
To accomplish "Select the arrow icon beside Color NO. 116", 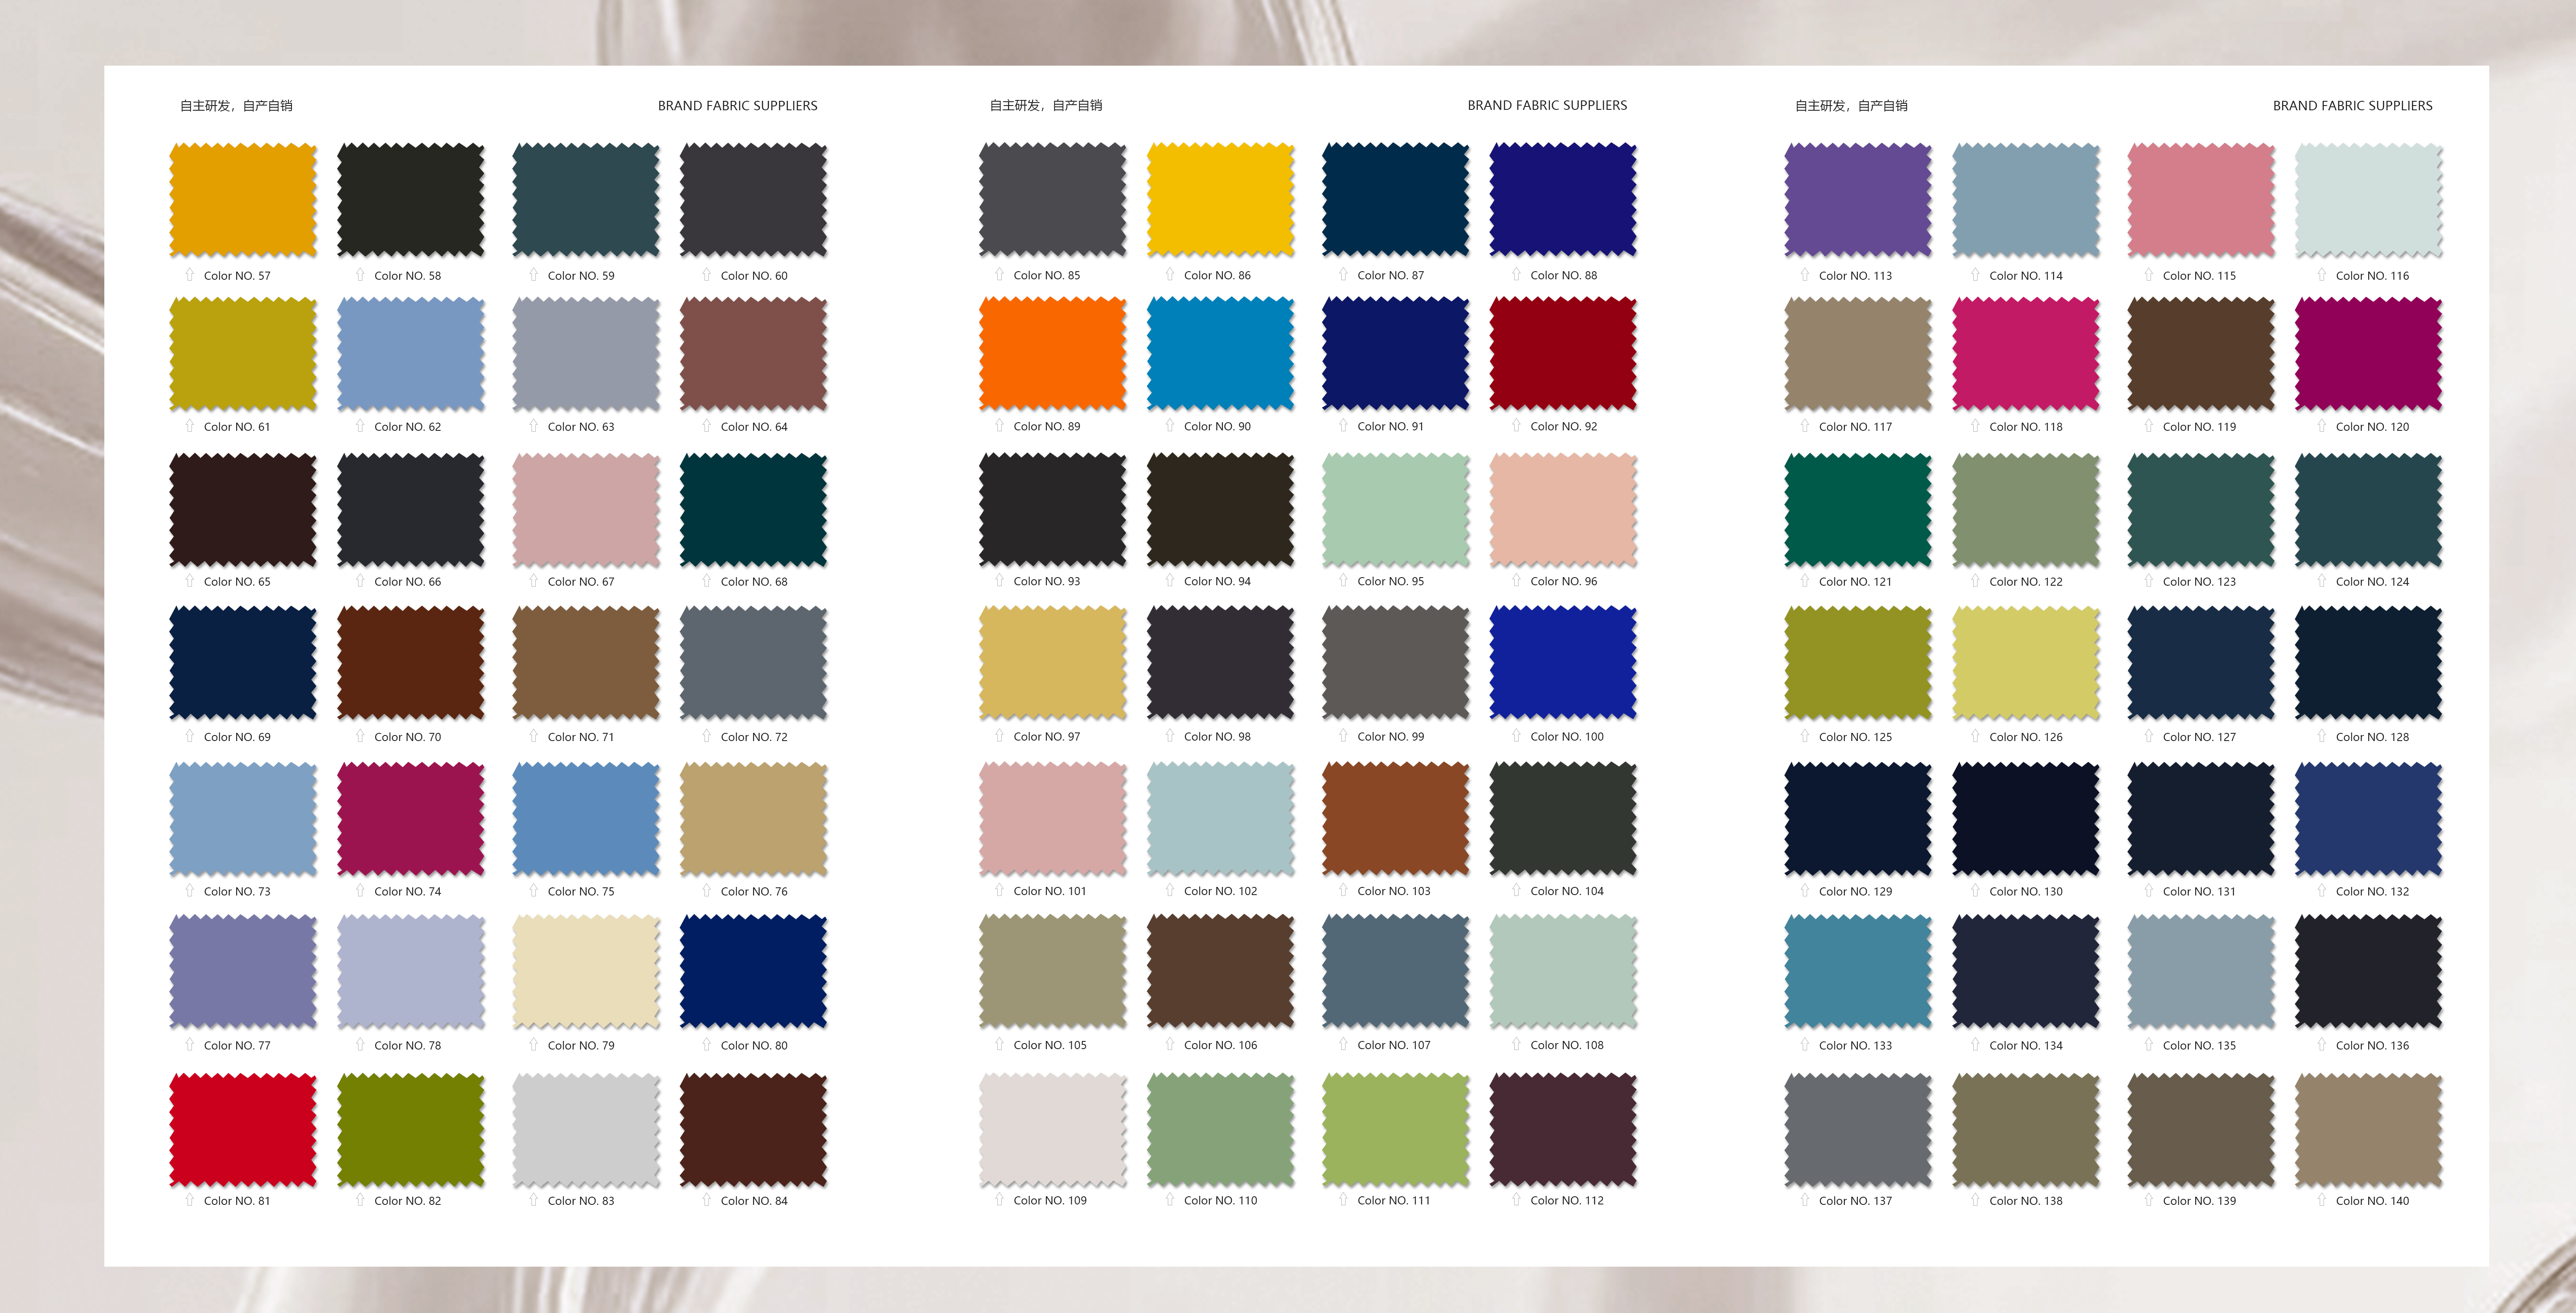I will 2322,275.
